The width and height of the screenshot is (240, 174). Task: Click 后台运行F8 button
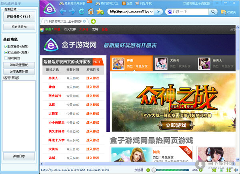click(19, 27)
